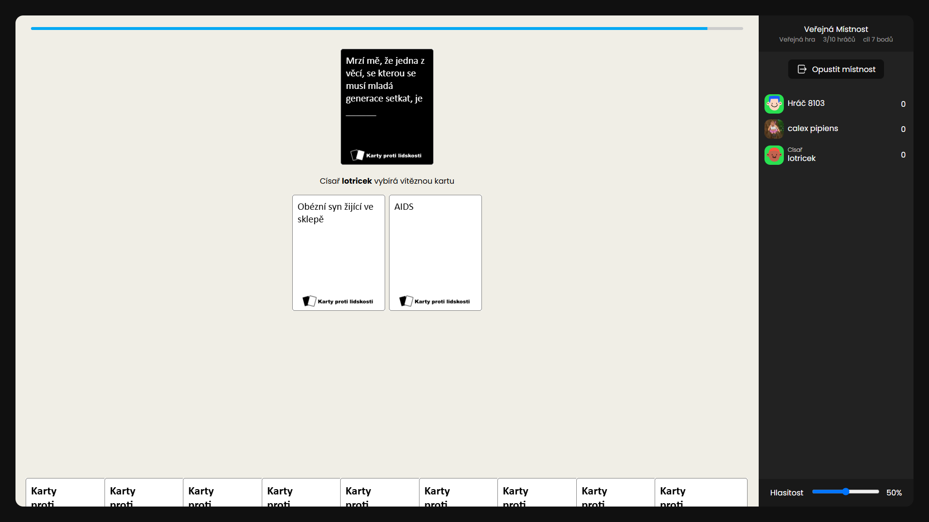929x522 pixels.
Task: Select the Obézní syn žijící ve sklepě card
Action: click(338, 252)
